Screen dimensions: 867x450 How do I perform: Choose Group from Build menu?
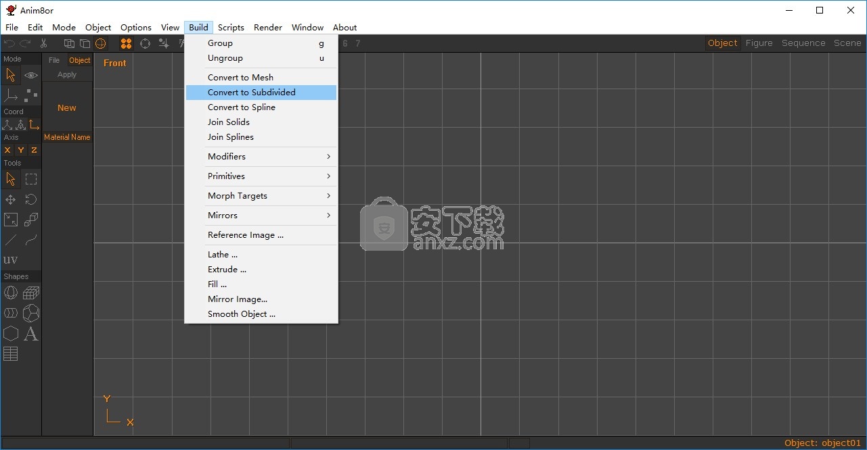click(x=261, y=43)
